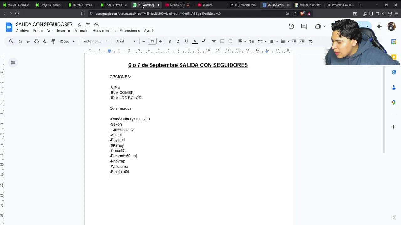The width and height of the screenshot is (401, 225).
Task: Reload the page
Action: pos(17,14)
